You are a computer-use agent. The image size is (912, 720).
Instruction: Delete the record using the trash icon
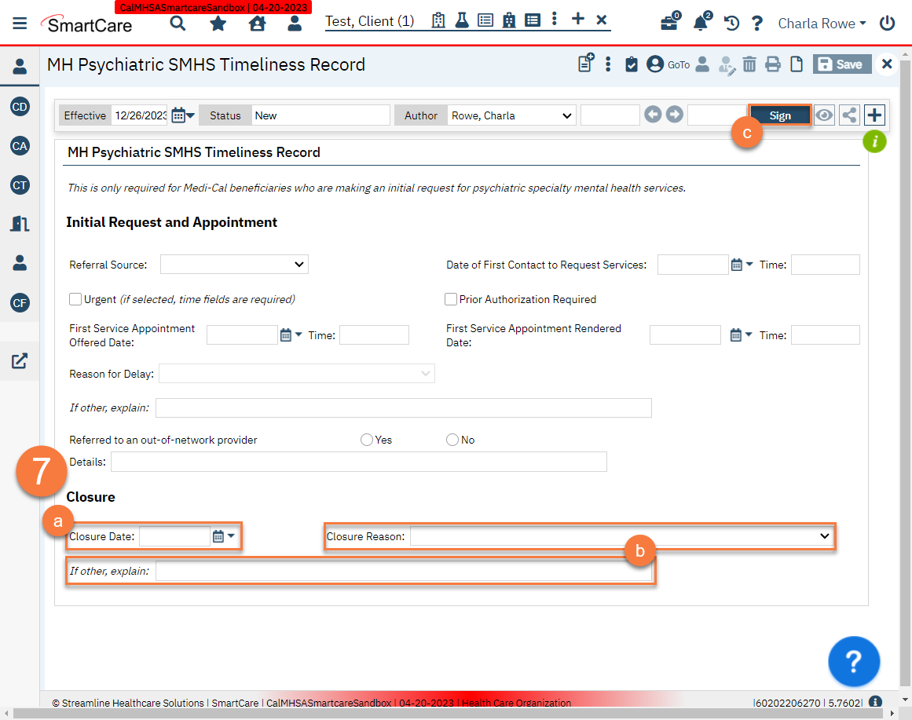point(749,64)
